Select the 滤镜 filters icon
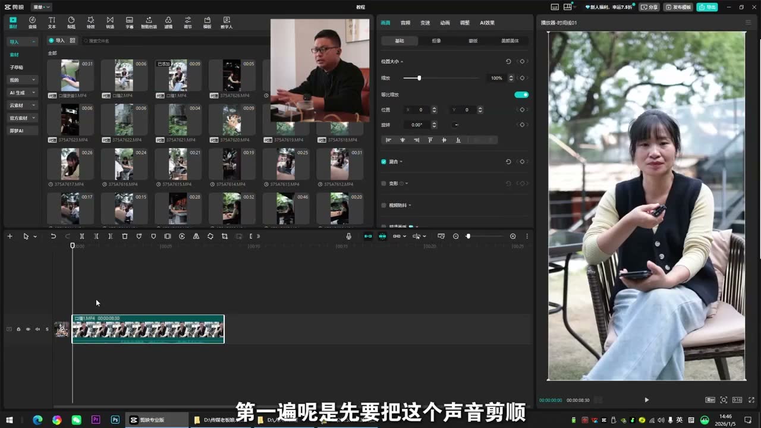Screen dimensions: 761x428 click(168, 23)
